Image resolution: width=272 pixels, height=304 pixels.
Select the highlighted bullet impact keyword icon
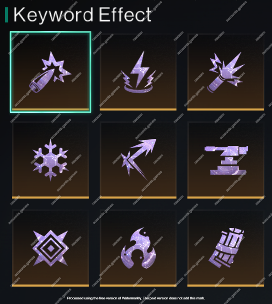[50, 72]
